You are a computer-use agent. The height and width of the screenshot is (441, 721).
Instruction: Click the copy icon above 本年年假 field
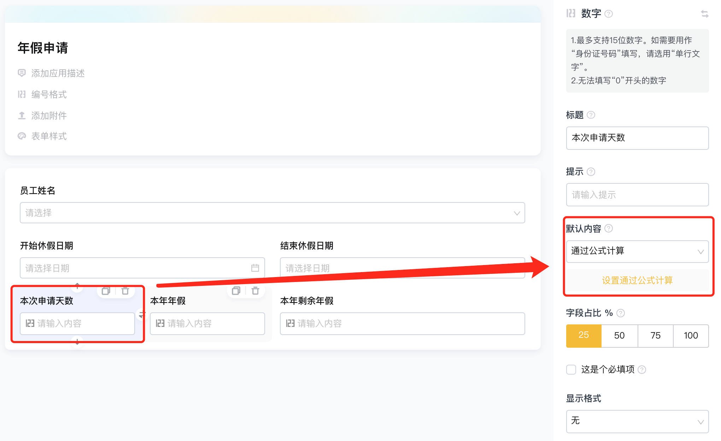click(x=236, y=291)
